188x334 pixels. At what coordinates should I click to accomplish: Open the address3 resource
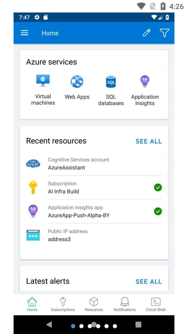[x=94, y=235]
